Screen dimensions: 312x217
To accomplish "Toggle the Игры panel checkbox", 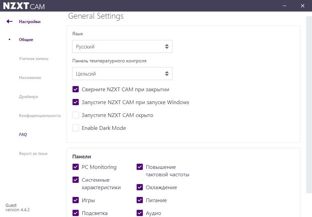I will point(76,200).
